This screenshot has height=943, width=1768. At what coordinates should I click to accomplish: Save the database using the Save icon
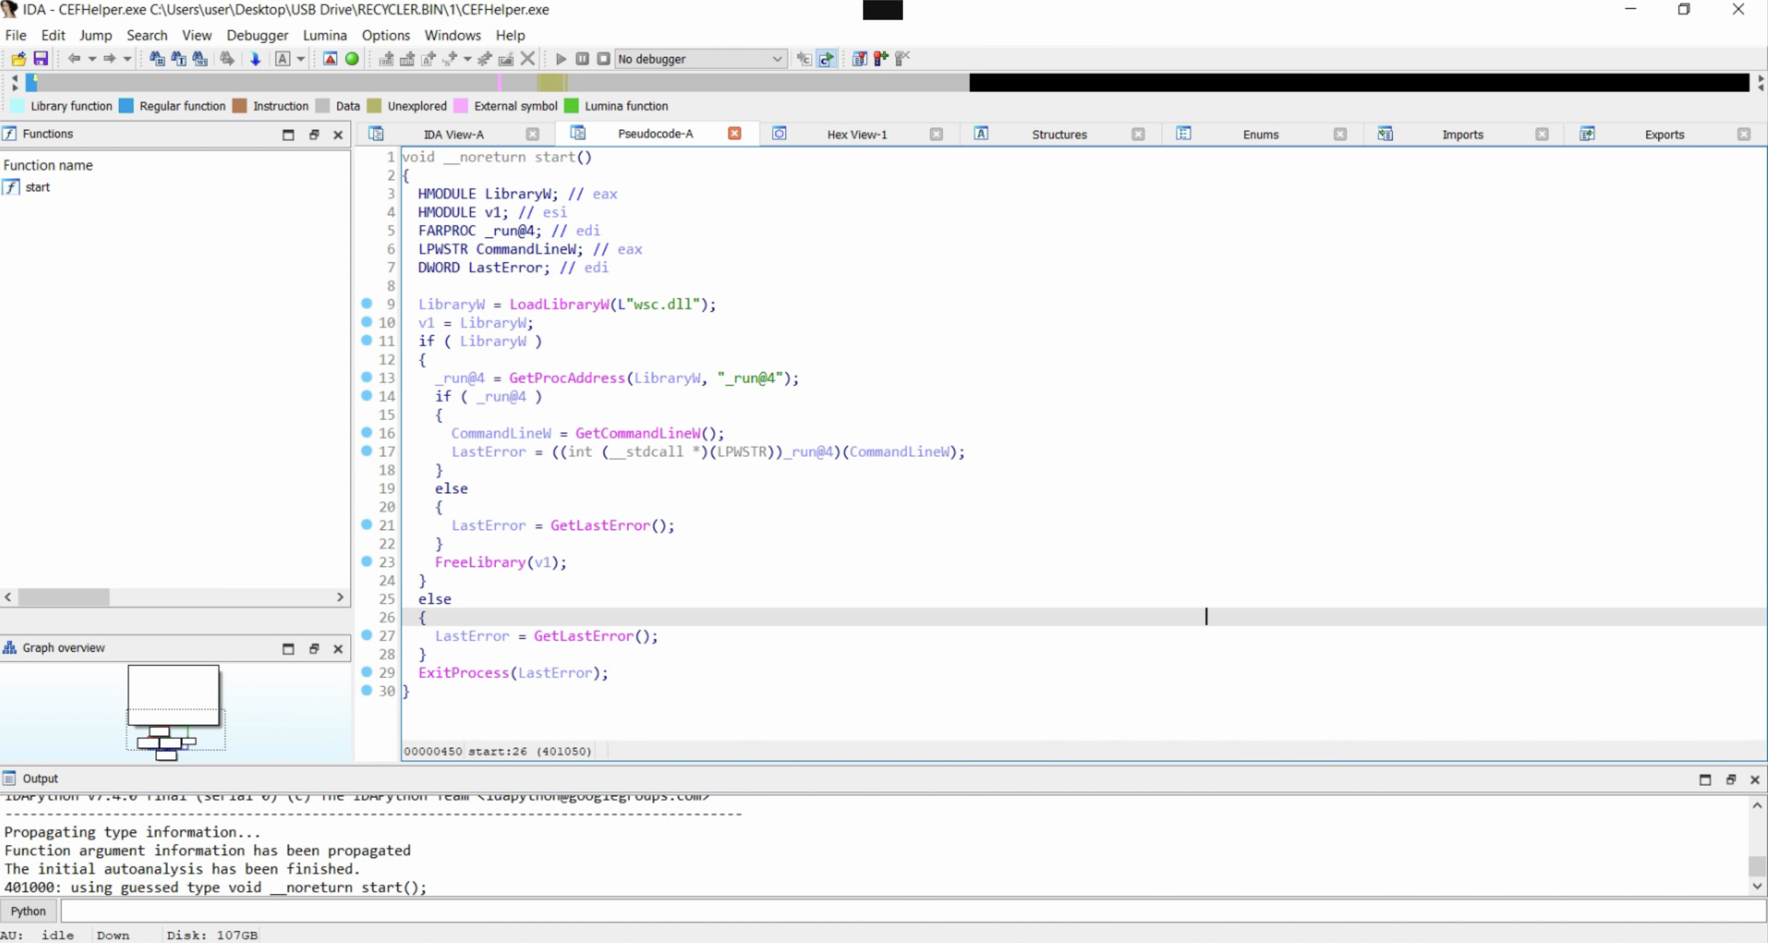(40, 59)
